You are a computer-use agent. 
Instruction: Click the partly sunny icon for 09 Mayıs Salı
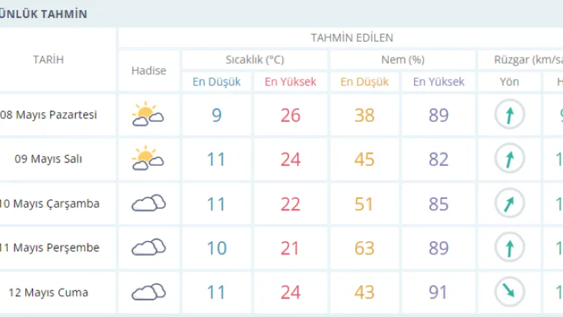click(x=148, y=159)
